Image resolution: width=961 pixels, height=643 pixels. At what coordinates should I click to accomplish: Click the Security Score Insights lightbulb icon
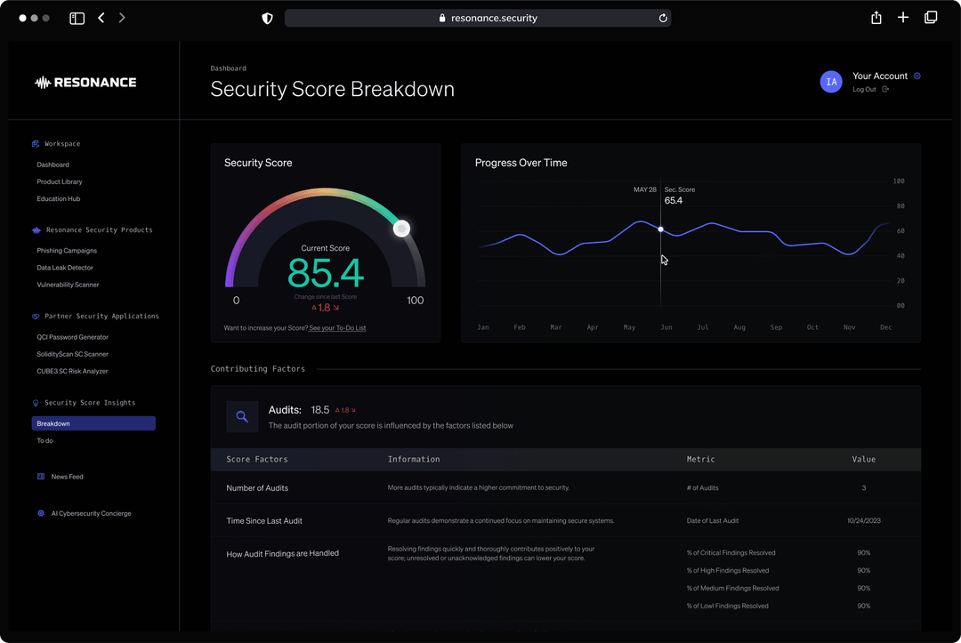[36, 402]
